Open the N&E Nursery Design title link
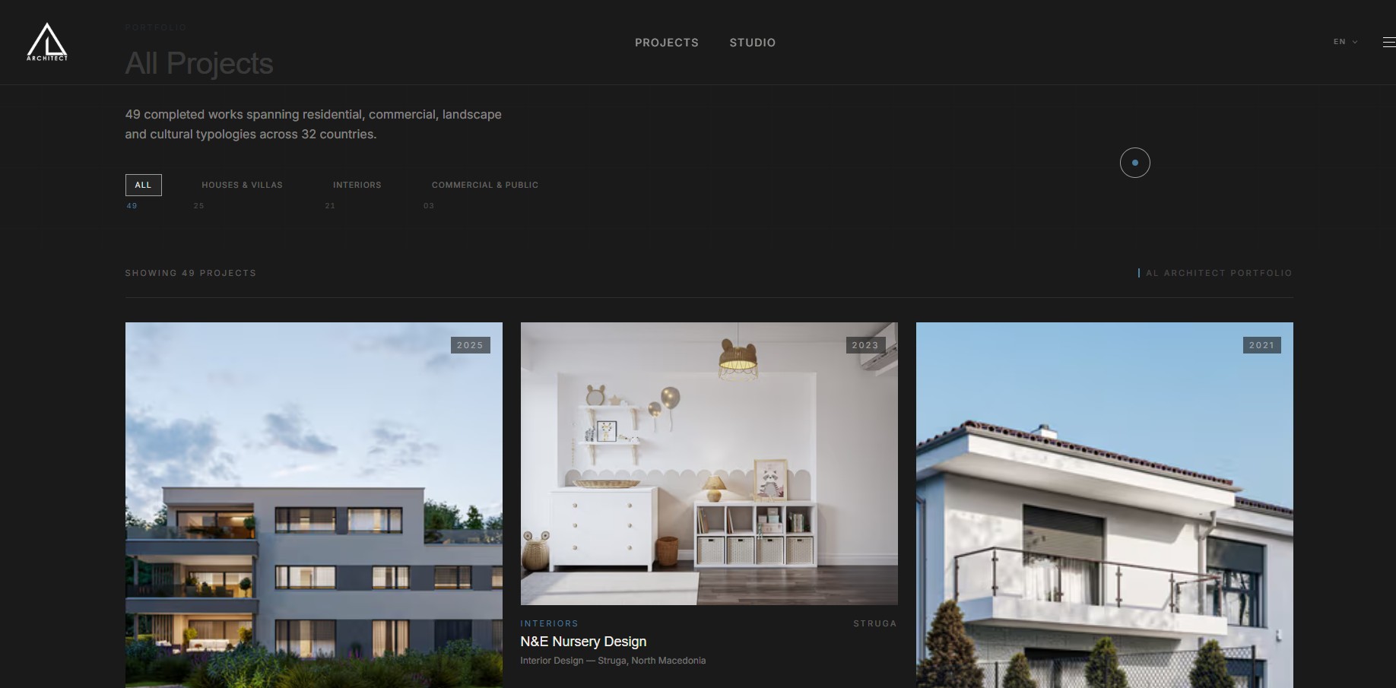Image resolution: width=1396 pixels, height=688 pixels. 583,642
